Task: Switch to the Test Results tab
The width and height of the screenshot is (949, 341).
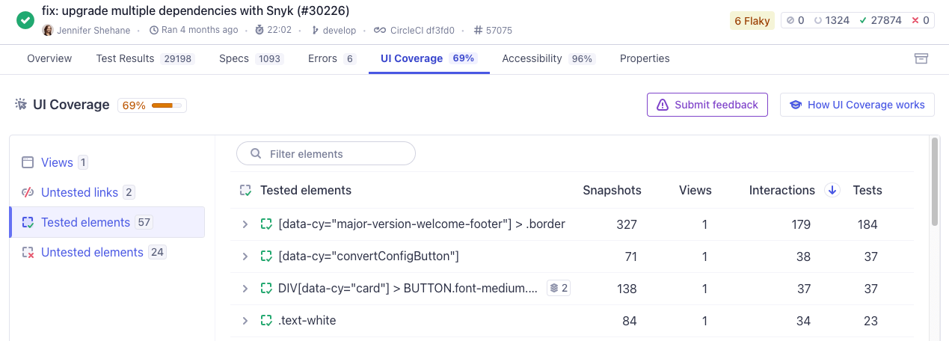Action: 144,58
